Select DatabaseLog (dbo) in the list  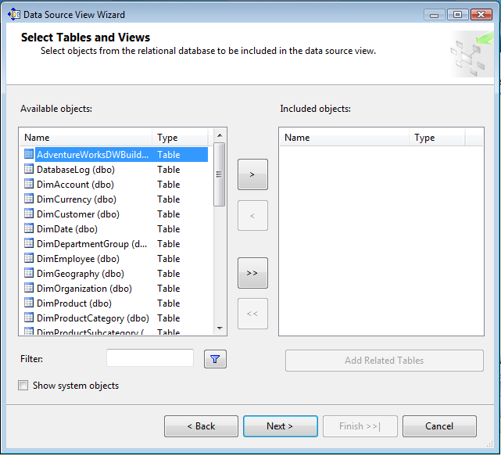116,170
